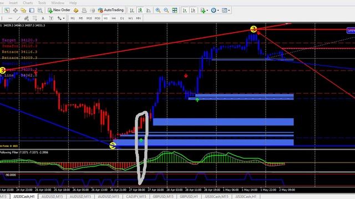Toggle chart shift from right border
This screenshot has width=355, height=199.
[x=193, y=10]
